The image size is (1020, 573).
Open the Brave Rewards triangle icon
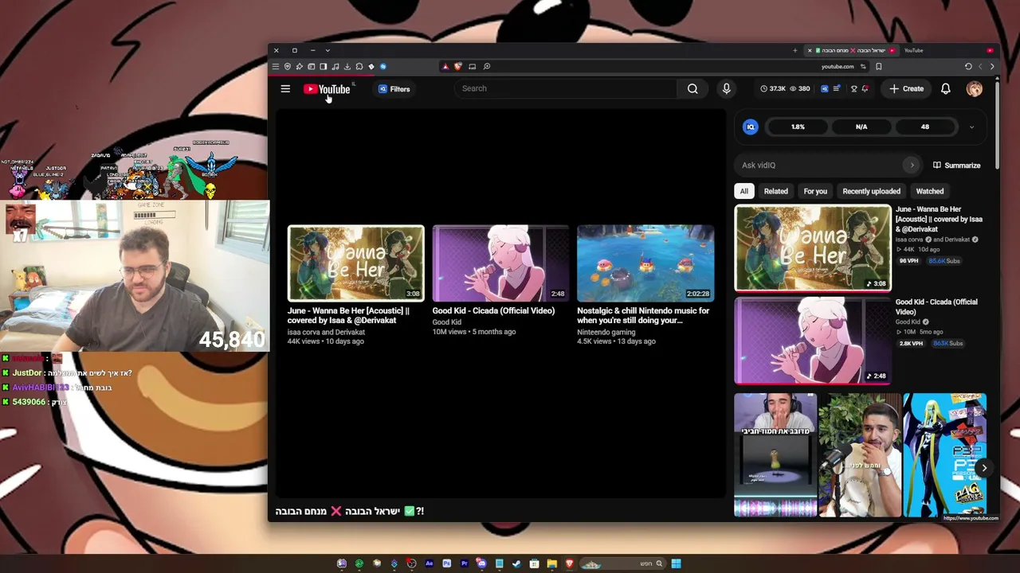click(x=445, y=67)
